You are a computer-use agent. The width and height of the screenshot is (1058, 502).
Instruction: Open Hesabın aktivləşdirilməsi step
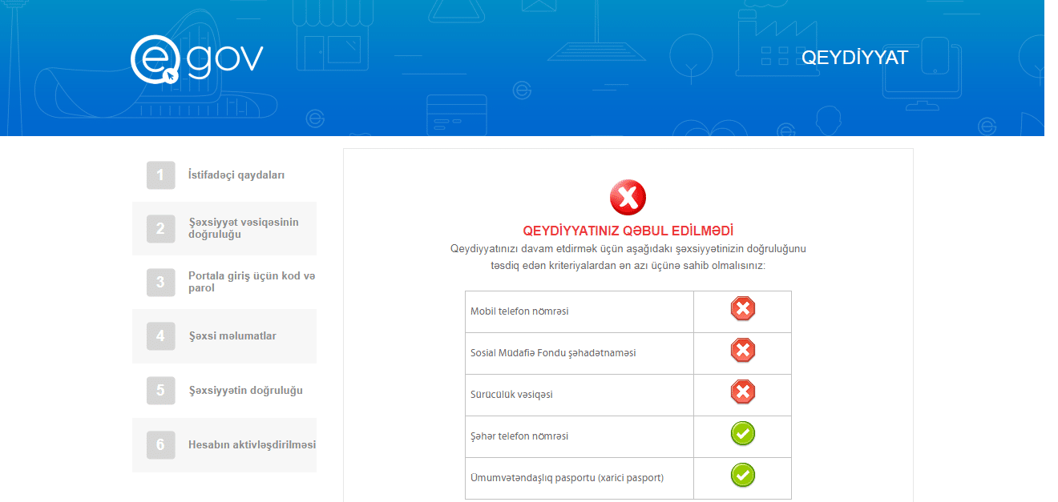point(252,444)
